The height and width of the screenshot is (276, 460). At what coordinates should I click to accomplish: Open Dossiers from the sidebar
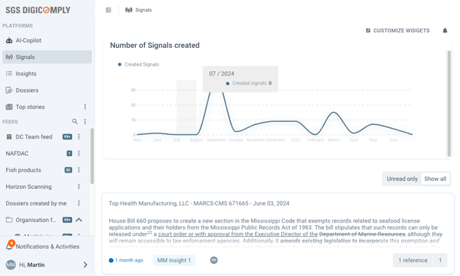27,90
